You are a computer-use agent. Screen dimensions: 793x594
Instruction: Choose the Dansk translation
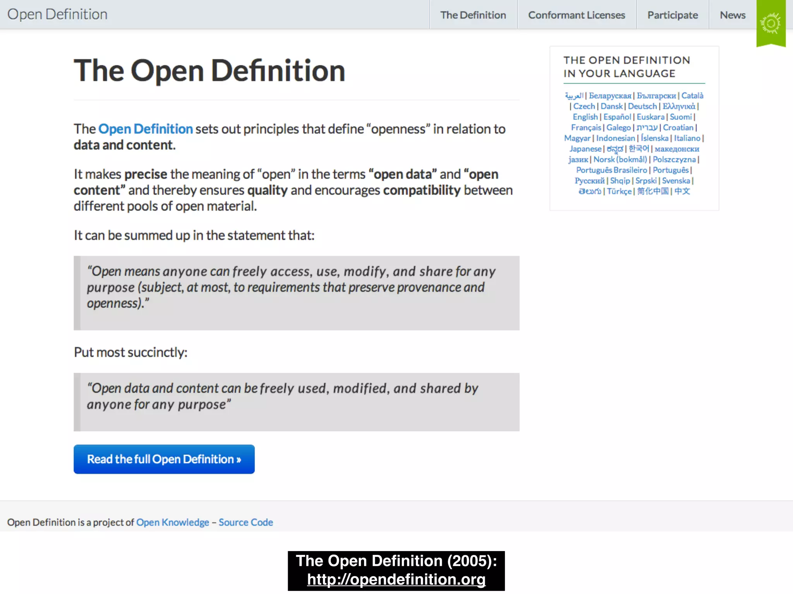click(x=612, y=106)
